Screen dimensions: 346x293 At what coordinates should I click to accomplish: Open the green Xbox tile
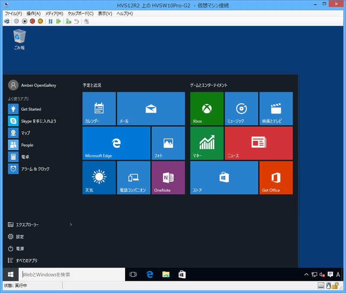(207, 108)
